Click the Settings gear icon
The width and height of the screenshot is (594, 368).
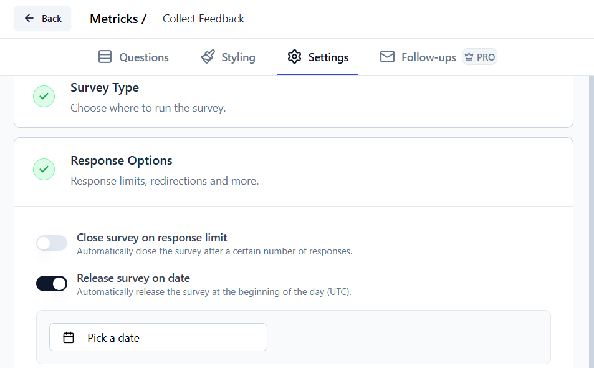tap(294, 56)
